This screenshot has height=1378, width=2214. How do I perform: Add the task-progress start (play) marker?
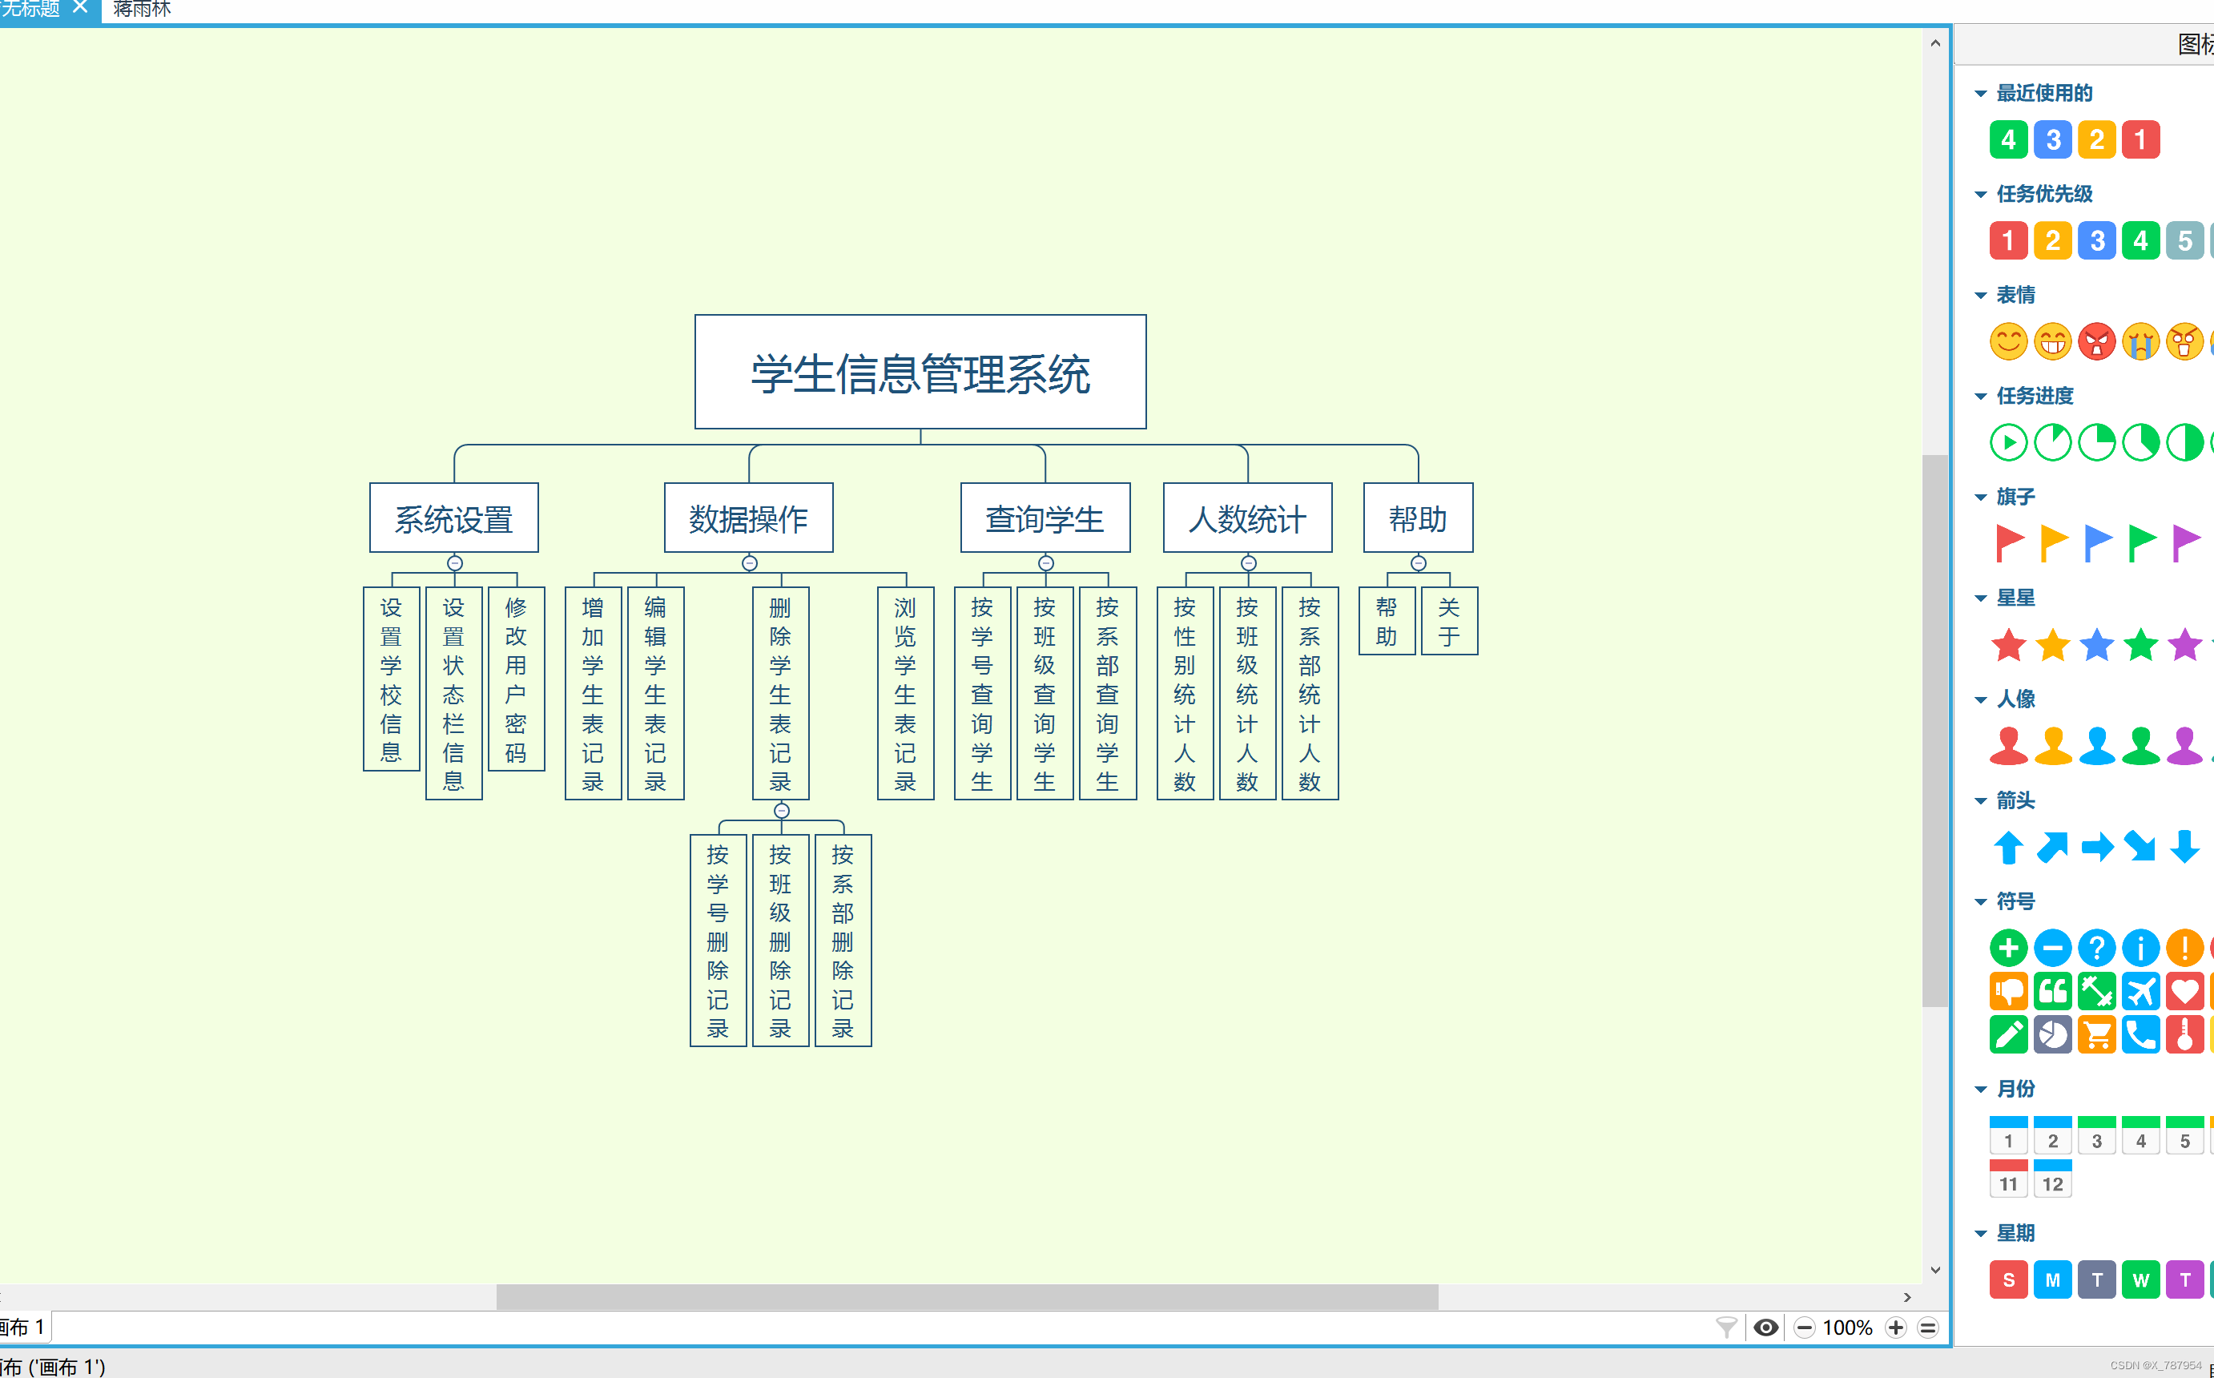pyautogui.click(x=2008, y=443)
